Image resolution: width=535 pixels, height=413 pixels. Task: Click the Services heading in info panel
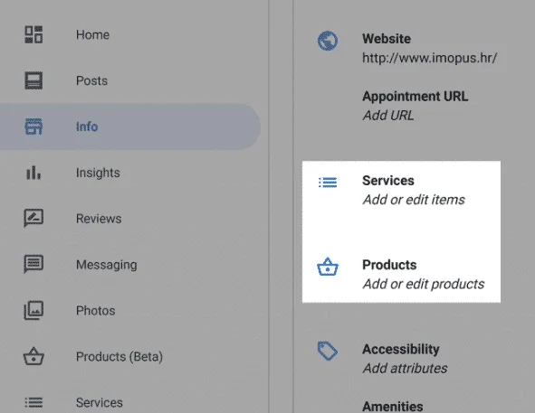click(388, 180)
